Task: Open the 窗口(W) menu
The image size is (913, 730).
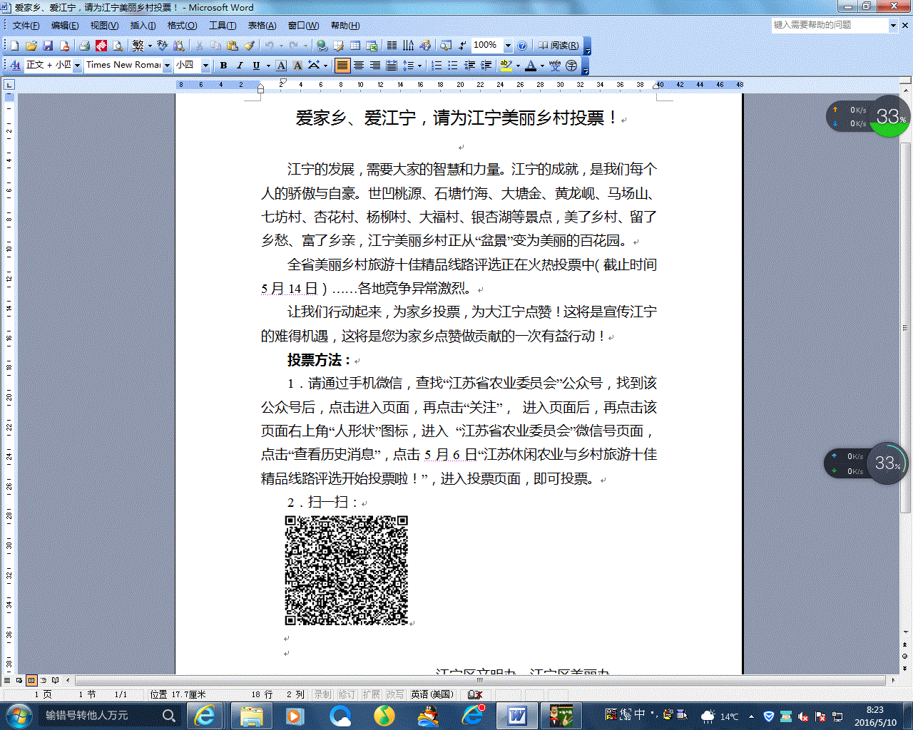Action: click(303, 26)
